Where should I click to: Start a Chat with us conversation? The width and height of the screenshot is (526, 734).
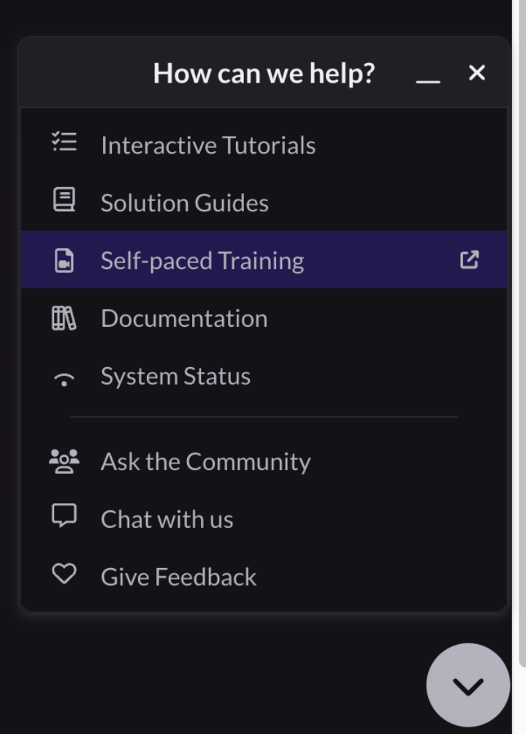point(167,520)
